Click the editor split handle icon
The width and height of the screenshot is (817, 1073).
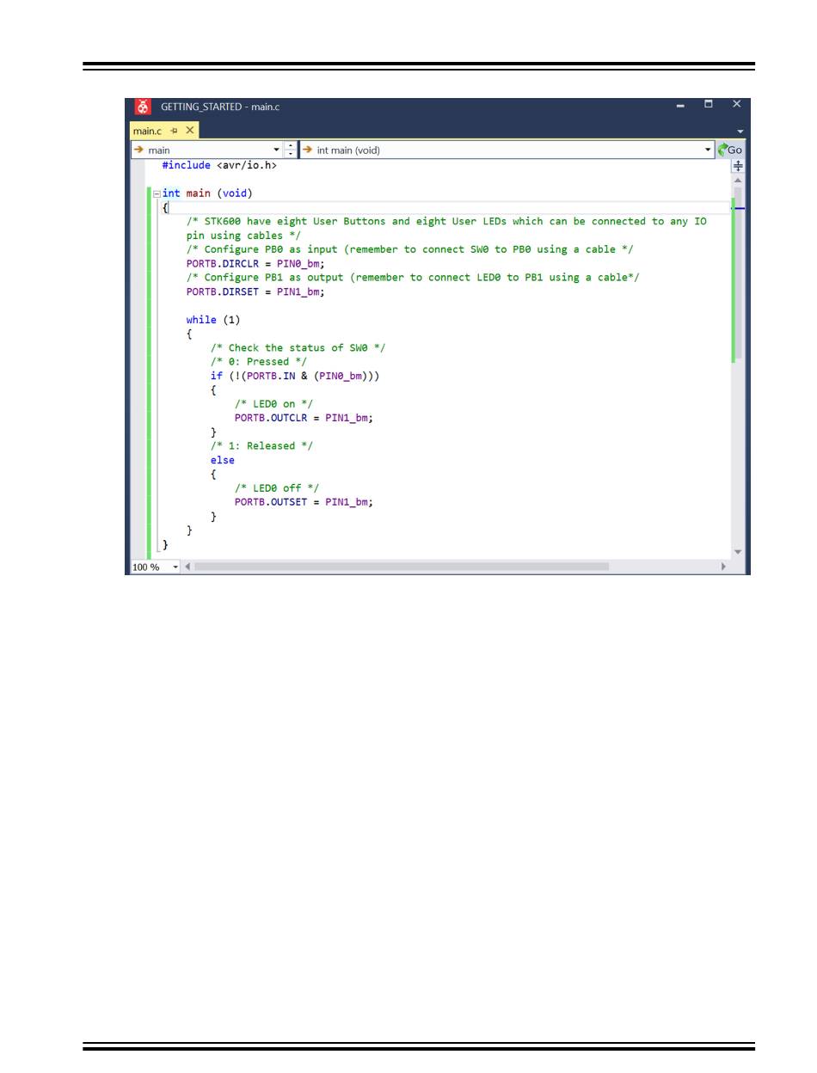tap(738, 166)
